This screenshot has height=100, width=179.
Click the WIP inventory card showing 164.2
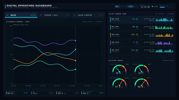pyautogui.click(x=93, y=93)
